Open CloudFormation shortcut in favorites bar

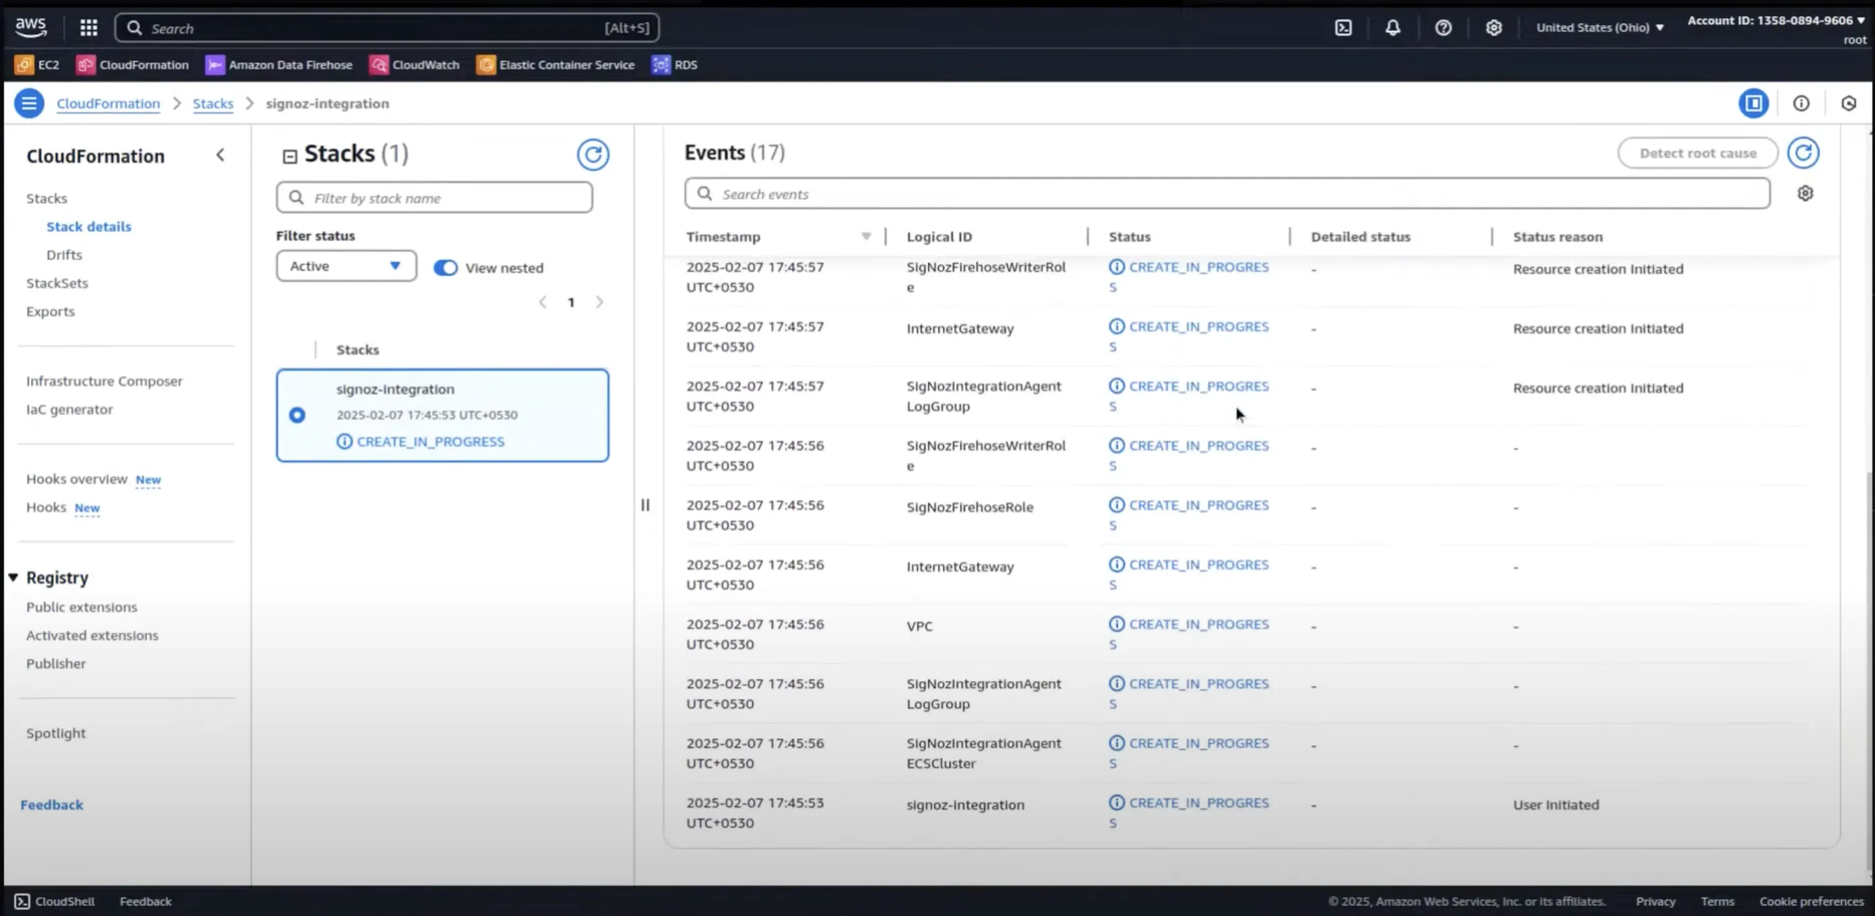[x=132, y=65]
